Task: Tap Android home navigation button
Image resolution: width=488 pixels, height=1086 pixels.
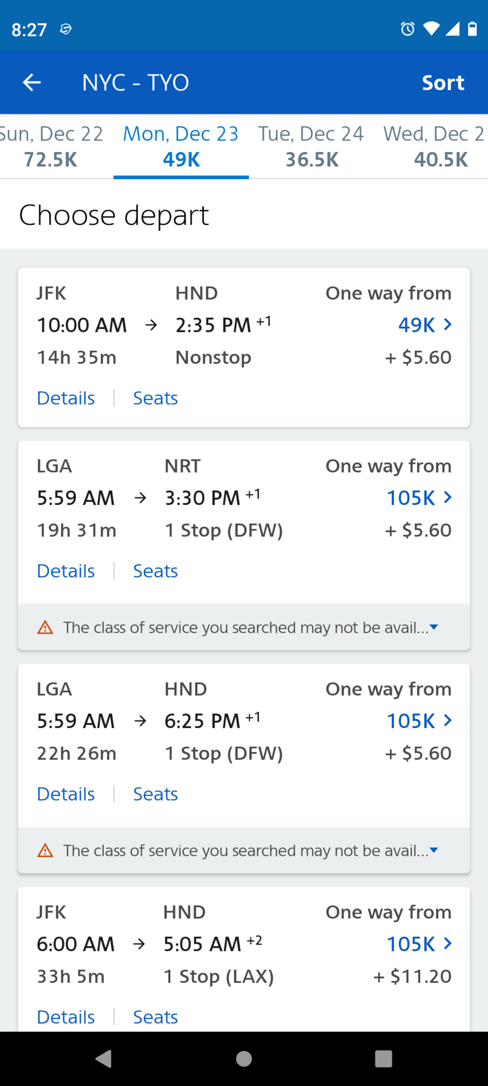Action: coord(244,1058)
